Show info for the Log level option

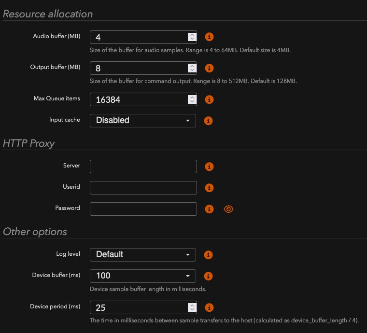pos(208,255)
